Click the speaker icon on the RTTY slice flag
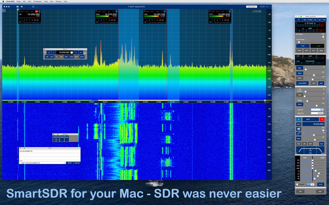 (x=211, y=22)
